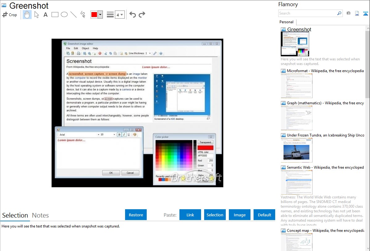Viewport: 370px width, 251px height.
Task: Click the blue icon right of the page icon
Action: point(365,13)
